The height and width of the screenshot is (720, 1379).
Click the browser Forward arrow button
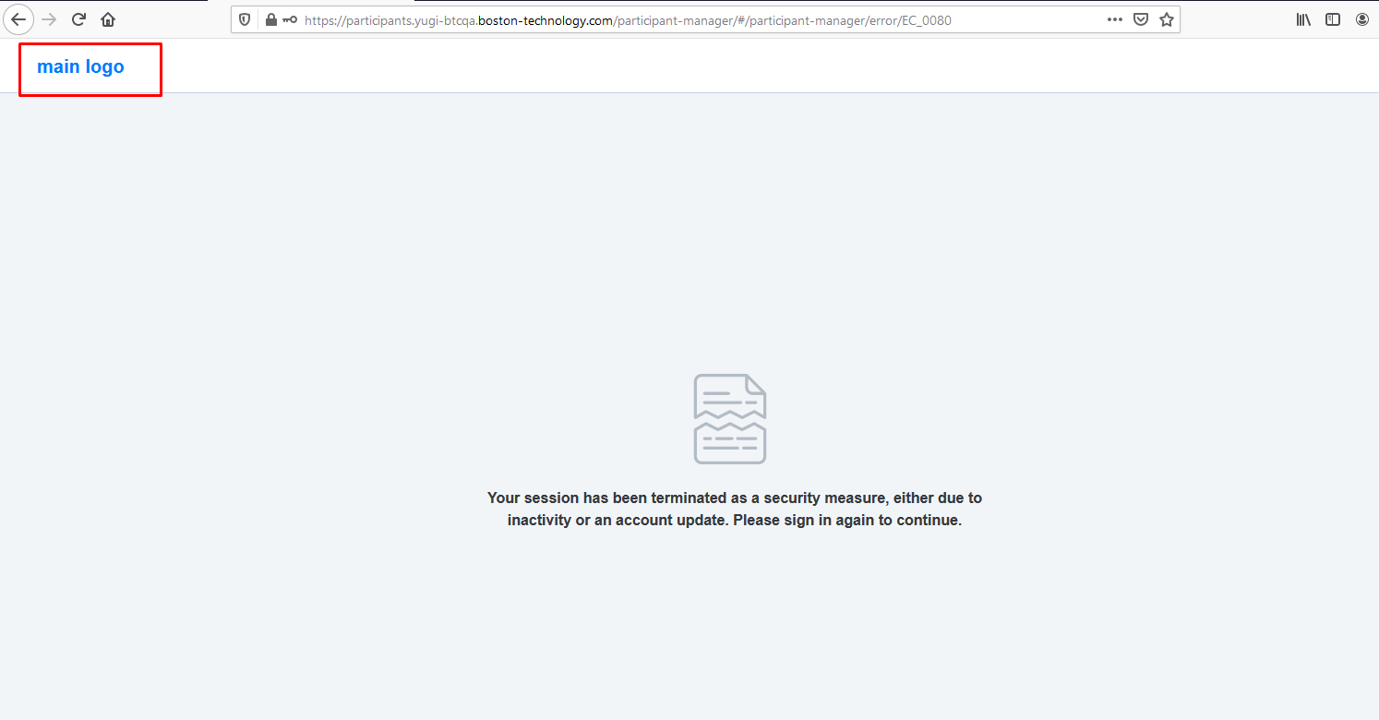tap(50, 19)
